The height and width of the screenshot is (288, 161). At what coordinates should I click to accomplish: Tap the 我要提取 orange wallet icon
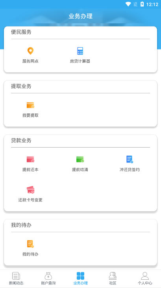(x=30, y=105)
